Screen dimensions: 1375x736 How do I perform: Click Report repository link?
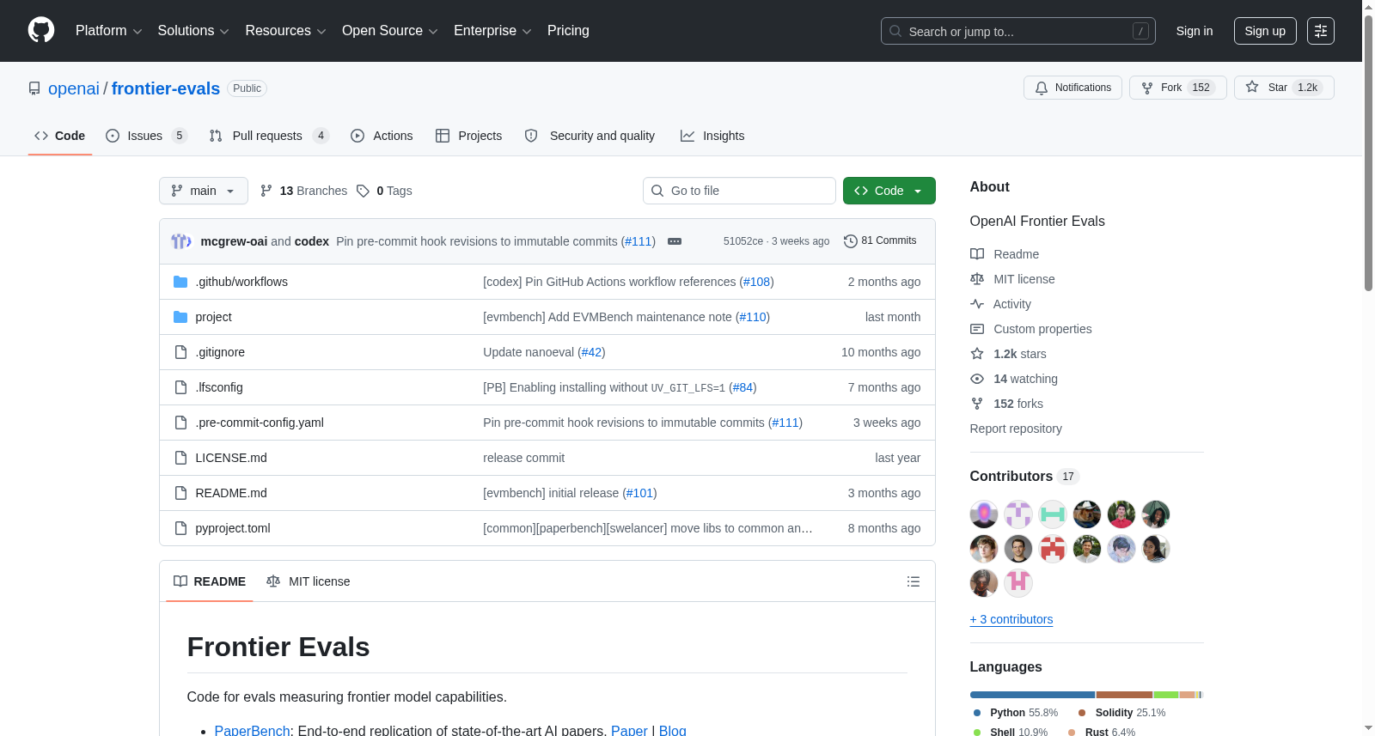click(1016, 429)
